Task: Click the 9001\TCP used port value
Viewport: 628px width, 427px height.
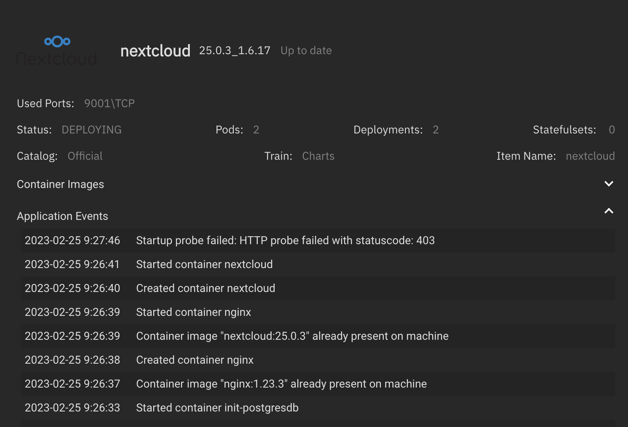Action: click(x=109, y=104)
